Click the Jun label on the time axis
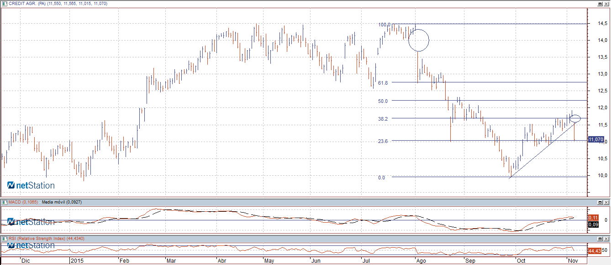Screen dimensions: 611x265 (316, 261)
